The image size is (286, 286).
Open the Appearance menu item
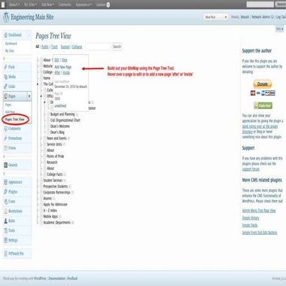[x=15, y=182]
